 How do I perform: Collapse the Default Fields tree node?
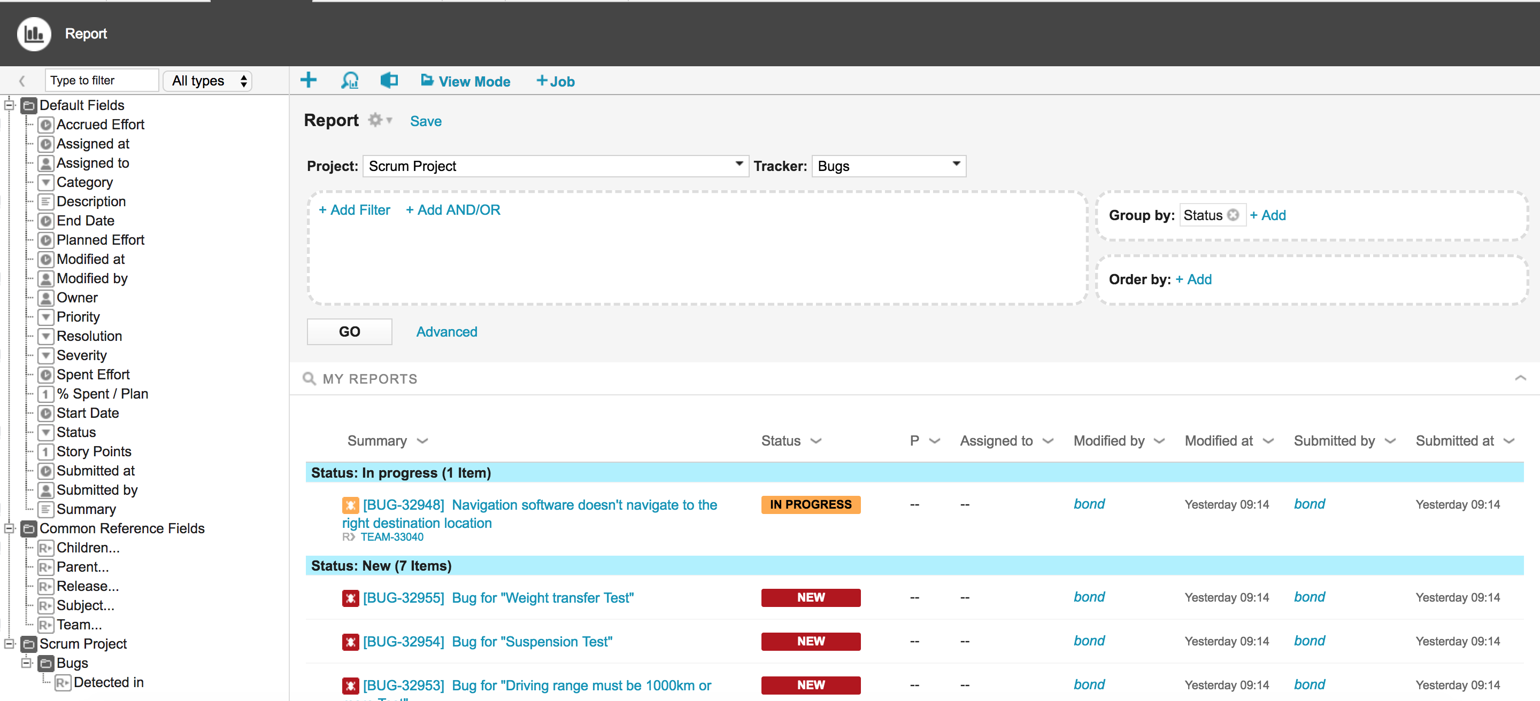[x=9, y=106]
